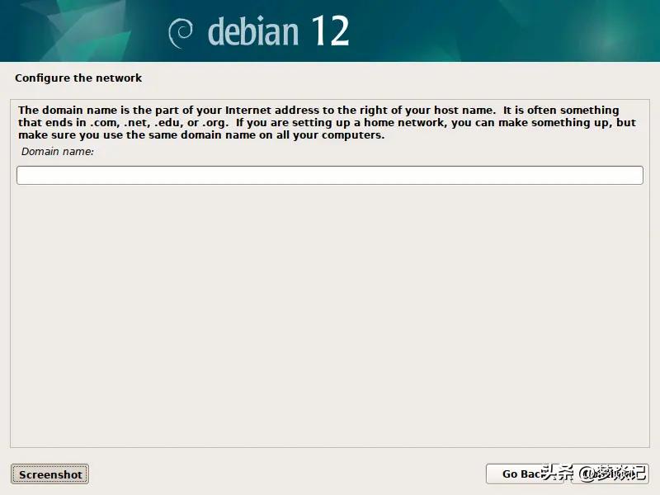
Task: Click the "debian 12" banner title
Action: coord(279,31)
